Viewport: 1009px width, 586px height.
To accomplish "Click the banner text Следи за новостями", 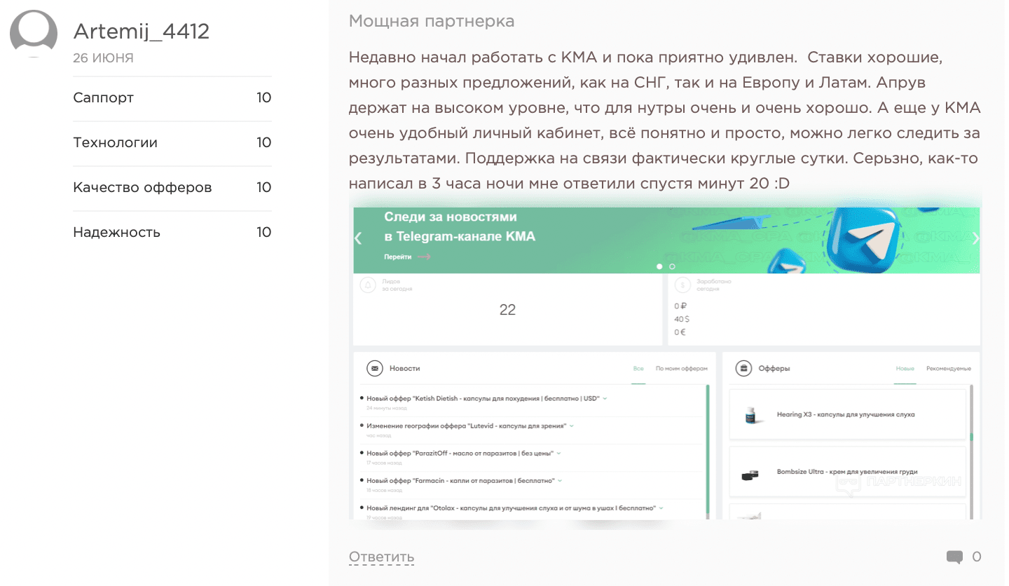I will [x=451, y=217].
